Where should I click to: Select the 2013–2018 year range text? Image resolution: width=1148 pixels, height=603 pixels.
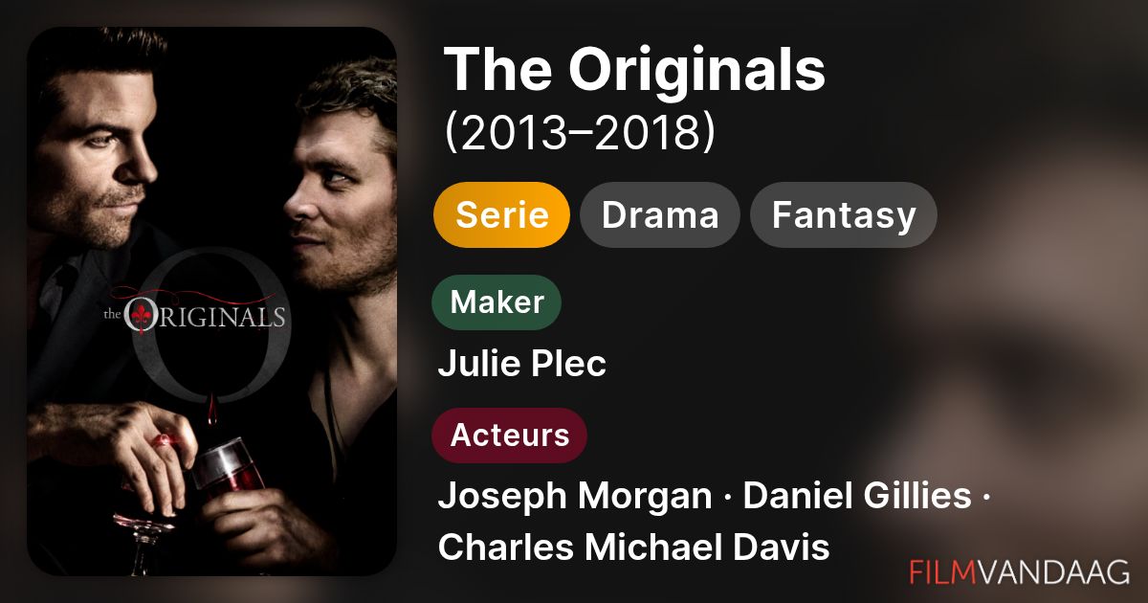coord(580,134)
